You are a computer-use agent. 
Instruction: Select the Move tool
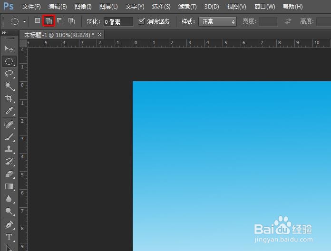tap(9, 48)
